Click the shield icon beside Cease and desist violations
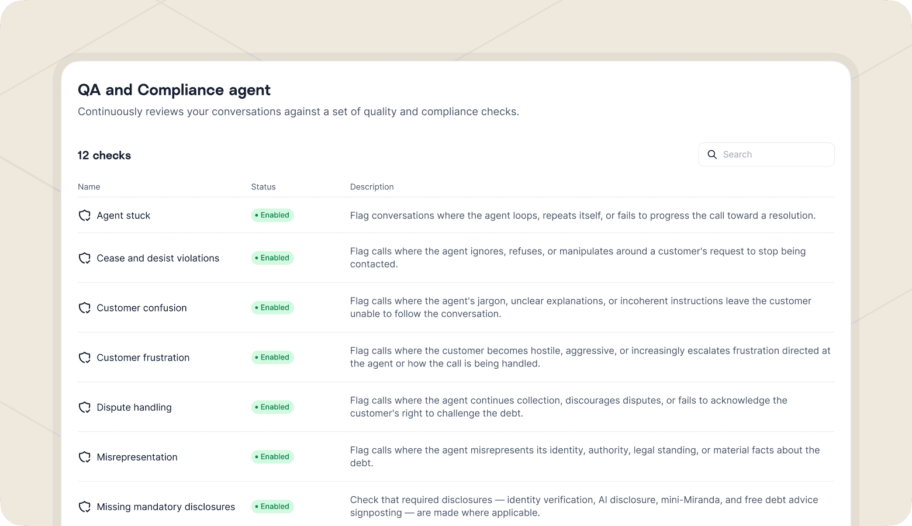 click(x=85, y=258)
